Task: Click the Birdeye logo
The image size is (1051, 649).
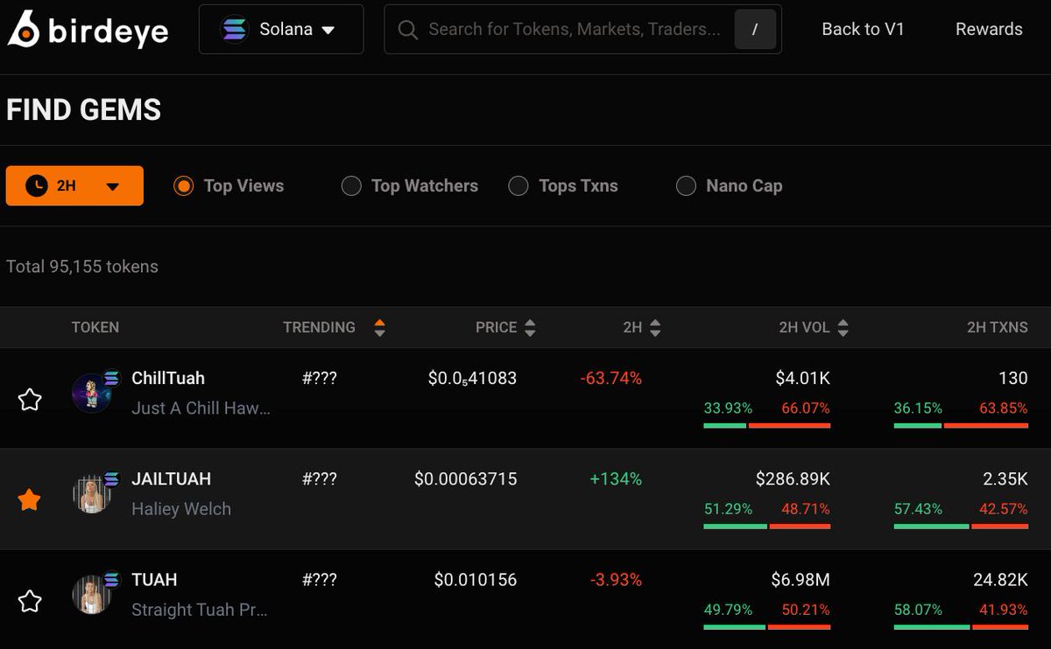Action: (x=88, y=29)
